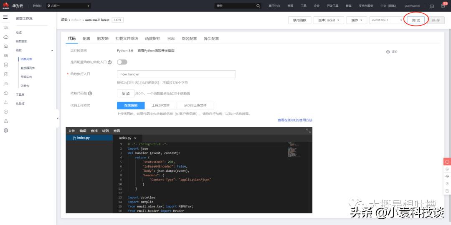The image size is (451, 225).
Task: Click the 禁用函数 button
Action: 300,20
